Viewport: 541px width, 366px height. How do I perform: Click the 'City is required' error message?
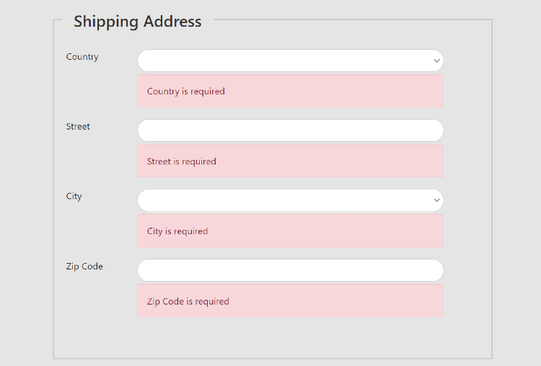click(x=177, y=231)
